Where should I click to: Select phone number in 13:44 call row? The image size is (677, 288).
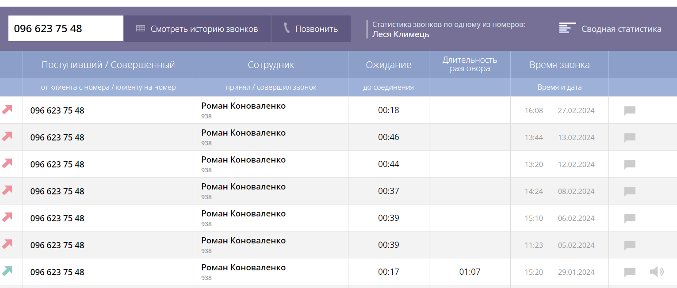(x=57, y=137)
